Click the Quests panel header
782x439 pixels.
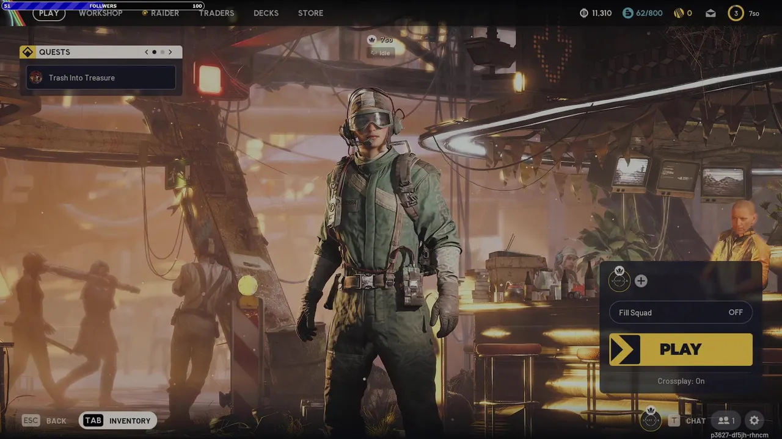click(x=101, y=52)
